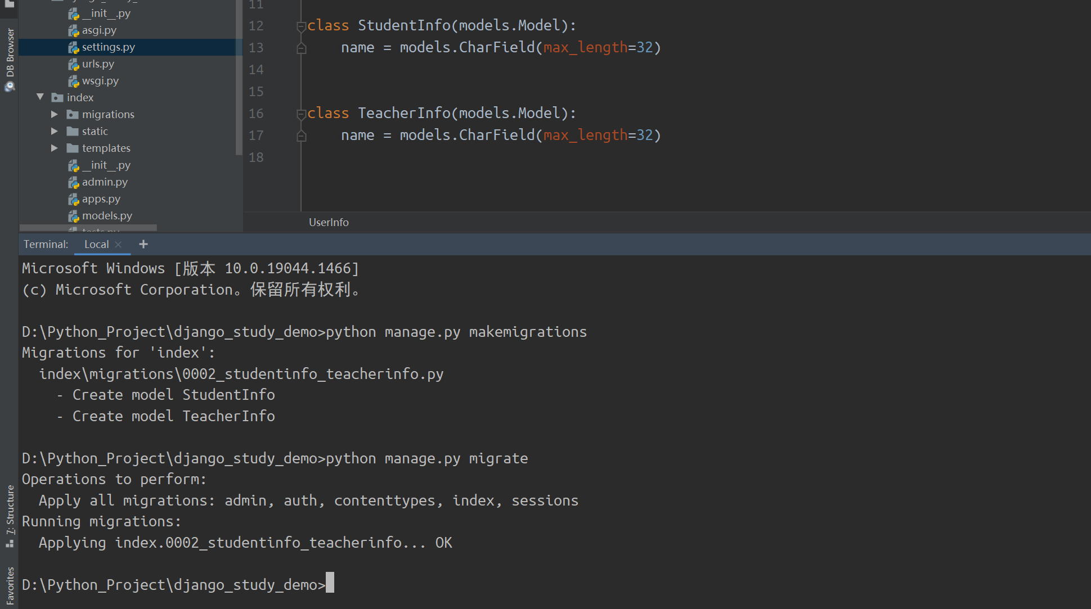Toggle visibility of index app folder
Image resolution: width=1091 pixels, height=609 pixels.
[43, 97]
